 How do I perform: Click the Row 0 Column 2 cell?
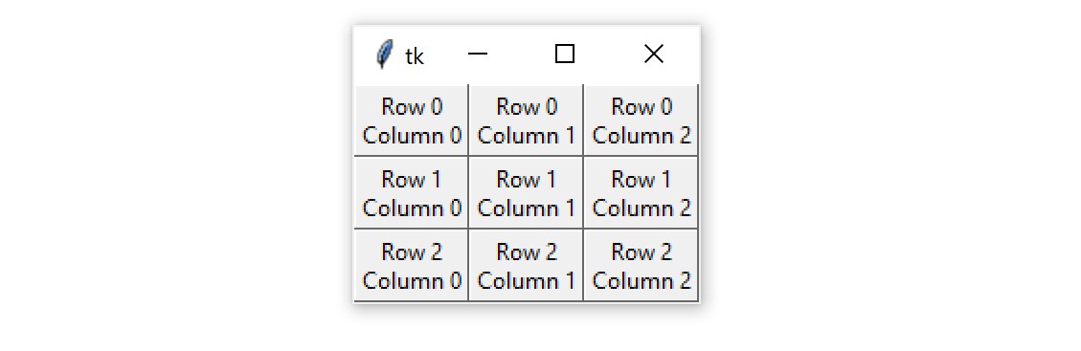(642, 121)
